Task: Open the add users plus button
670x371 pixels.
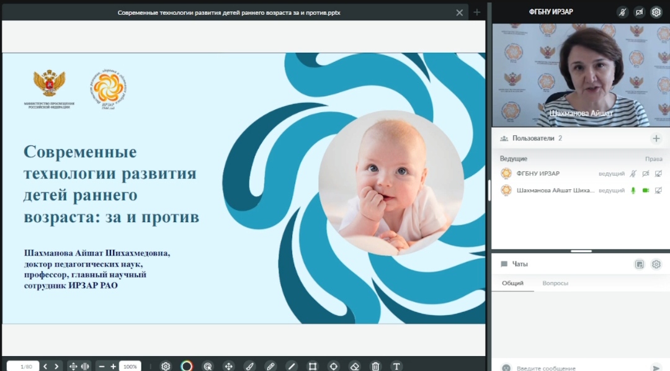Action: [x=656, y=138]
